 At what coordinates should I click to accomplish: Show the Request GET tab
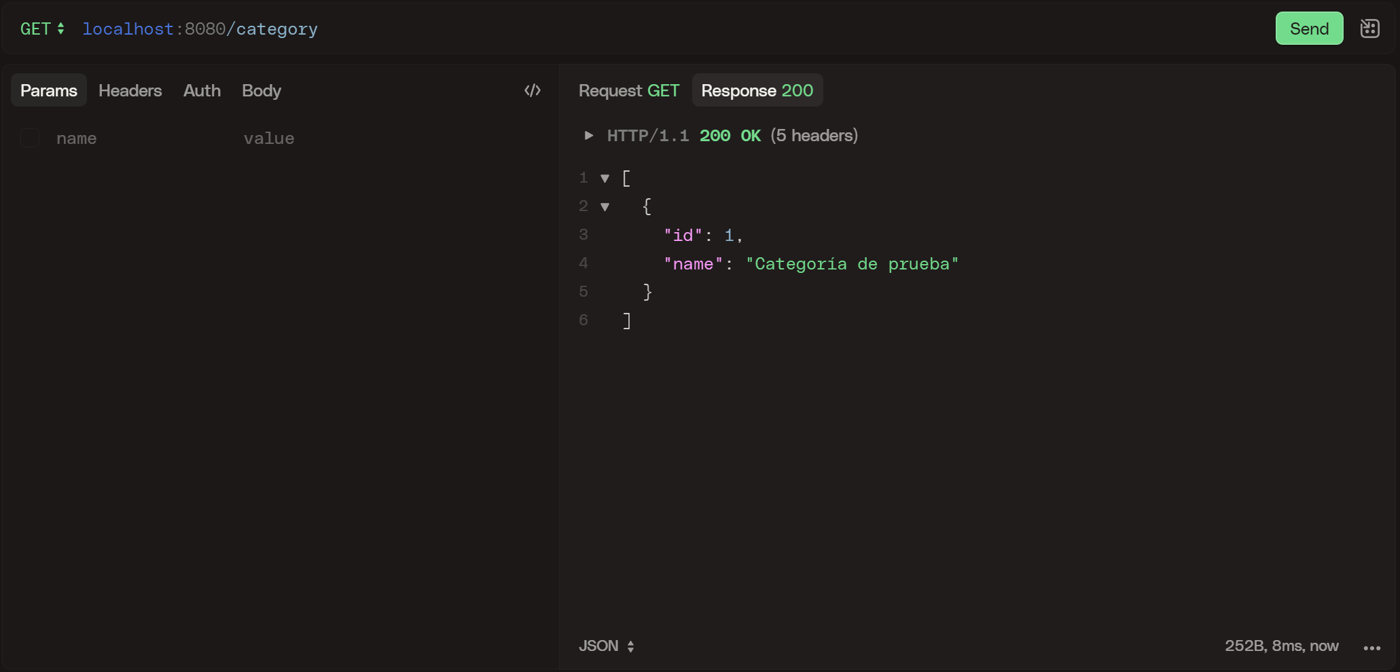tap(629, 90)
